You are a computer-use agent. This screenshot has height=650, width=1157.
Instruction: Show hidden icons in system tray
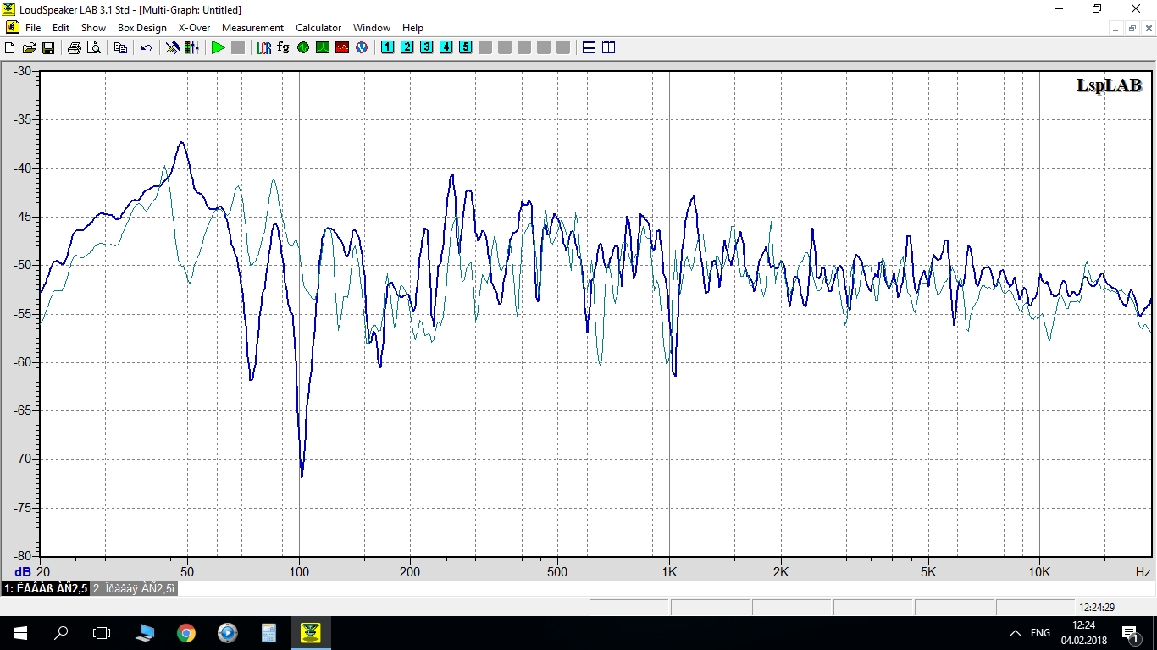(1016, 632)
